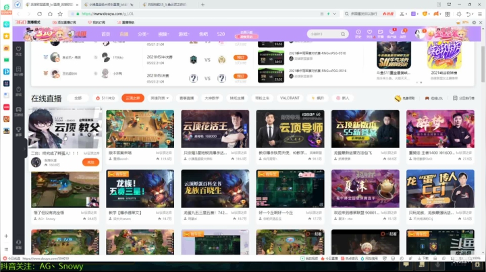Open the scissors screenshot tool in the toolbar
Viewport: 486px width, 272px height.
pos(402,14)
